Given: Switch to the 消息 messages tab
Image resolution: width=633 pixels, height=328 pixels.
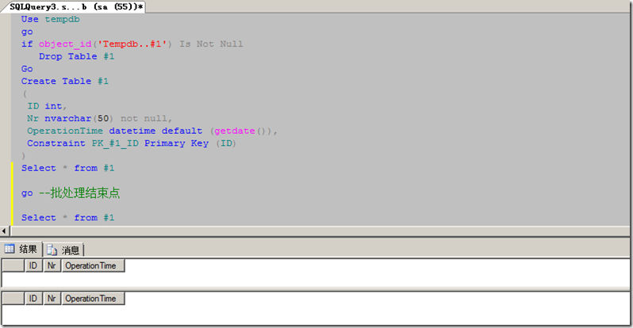Looking at the screenshot, I should coord(63,250).
